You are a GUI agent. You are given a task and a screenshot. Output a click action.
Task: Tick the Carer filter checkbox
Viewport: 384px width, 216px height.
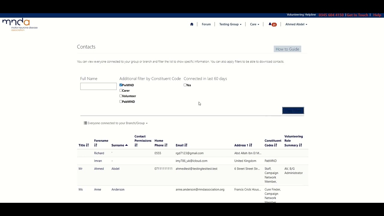(x=121, y=90)
